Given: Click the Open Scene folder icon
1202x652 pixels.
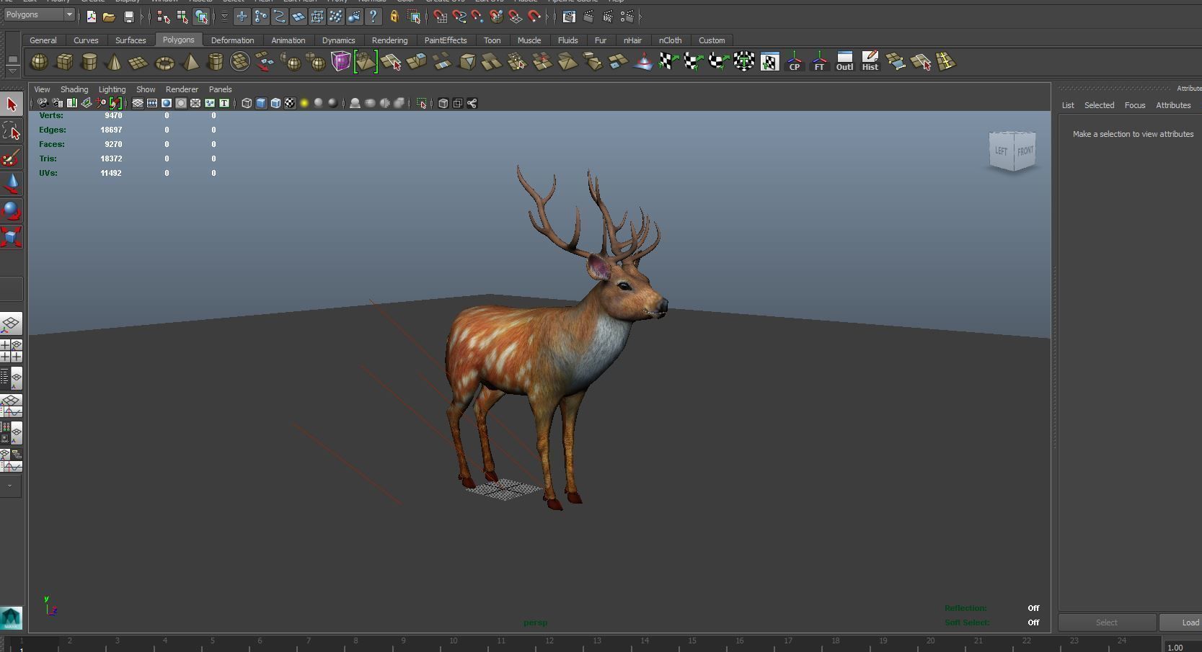Looking at the screenshot, I should (109, 17).
